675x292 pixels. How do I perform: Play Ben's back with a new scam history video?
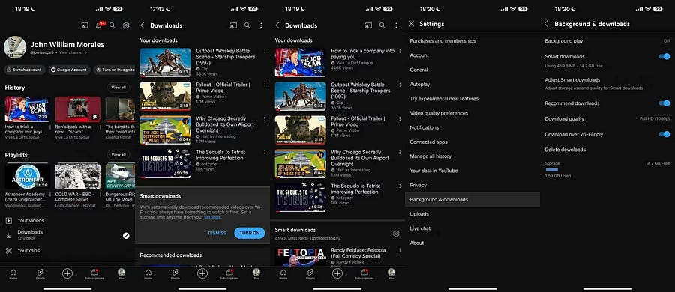[78, 109]
